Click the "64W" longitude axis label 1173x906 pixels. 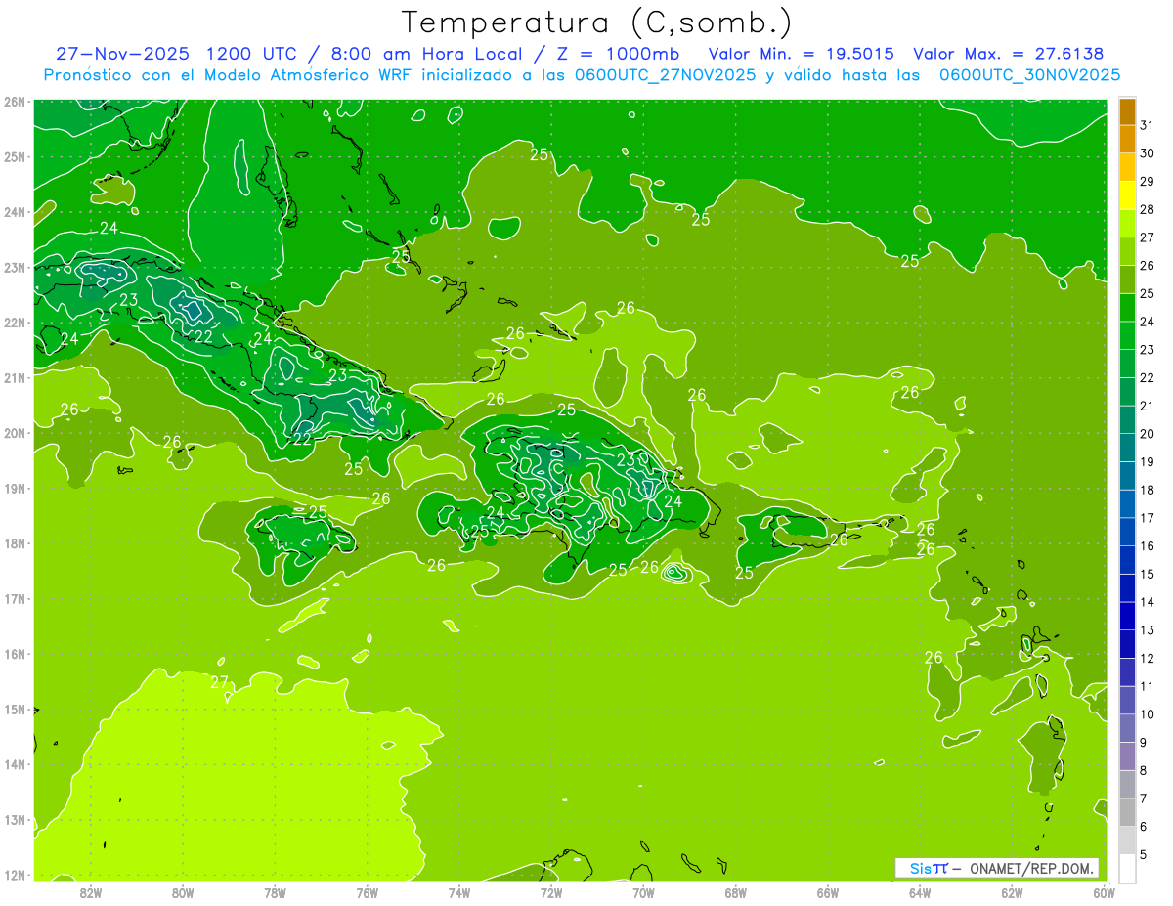[x=920, y=892]
